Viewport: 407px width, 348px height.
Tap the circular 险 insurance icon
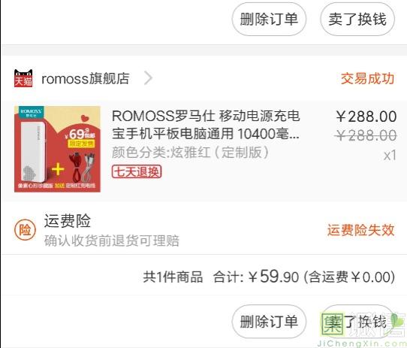25,230
